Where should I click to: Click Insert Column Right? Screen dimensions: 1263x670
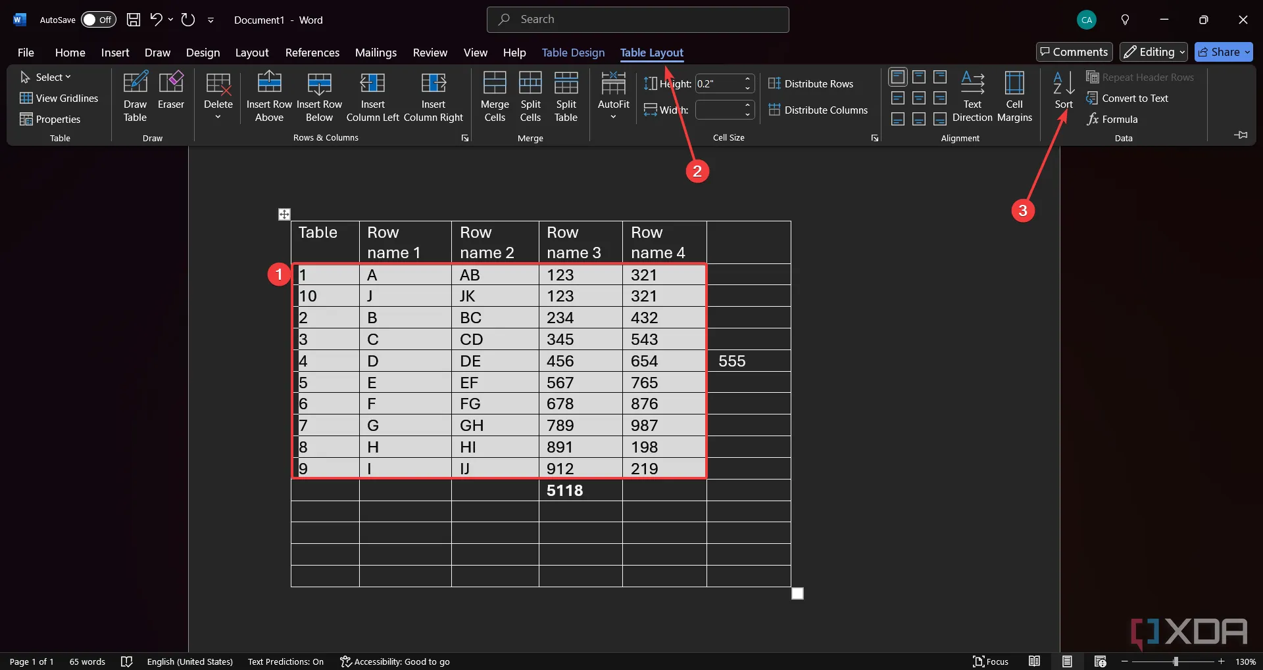tap(433, 97)
